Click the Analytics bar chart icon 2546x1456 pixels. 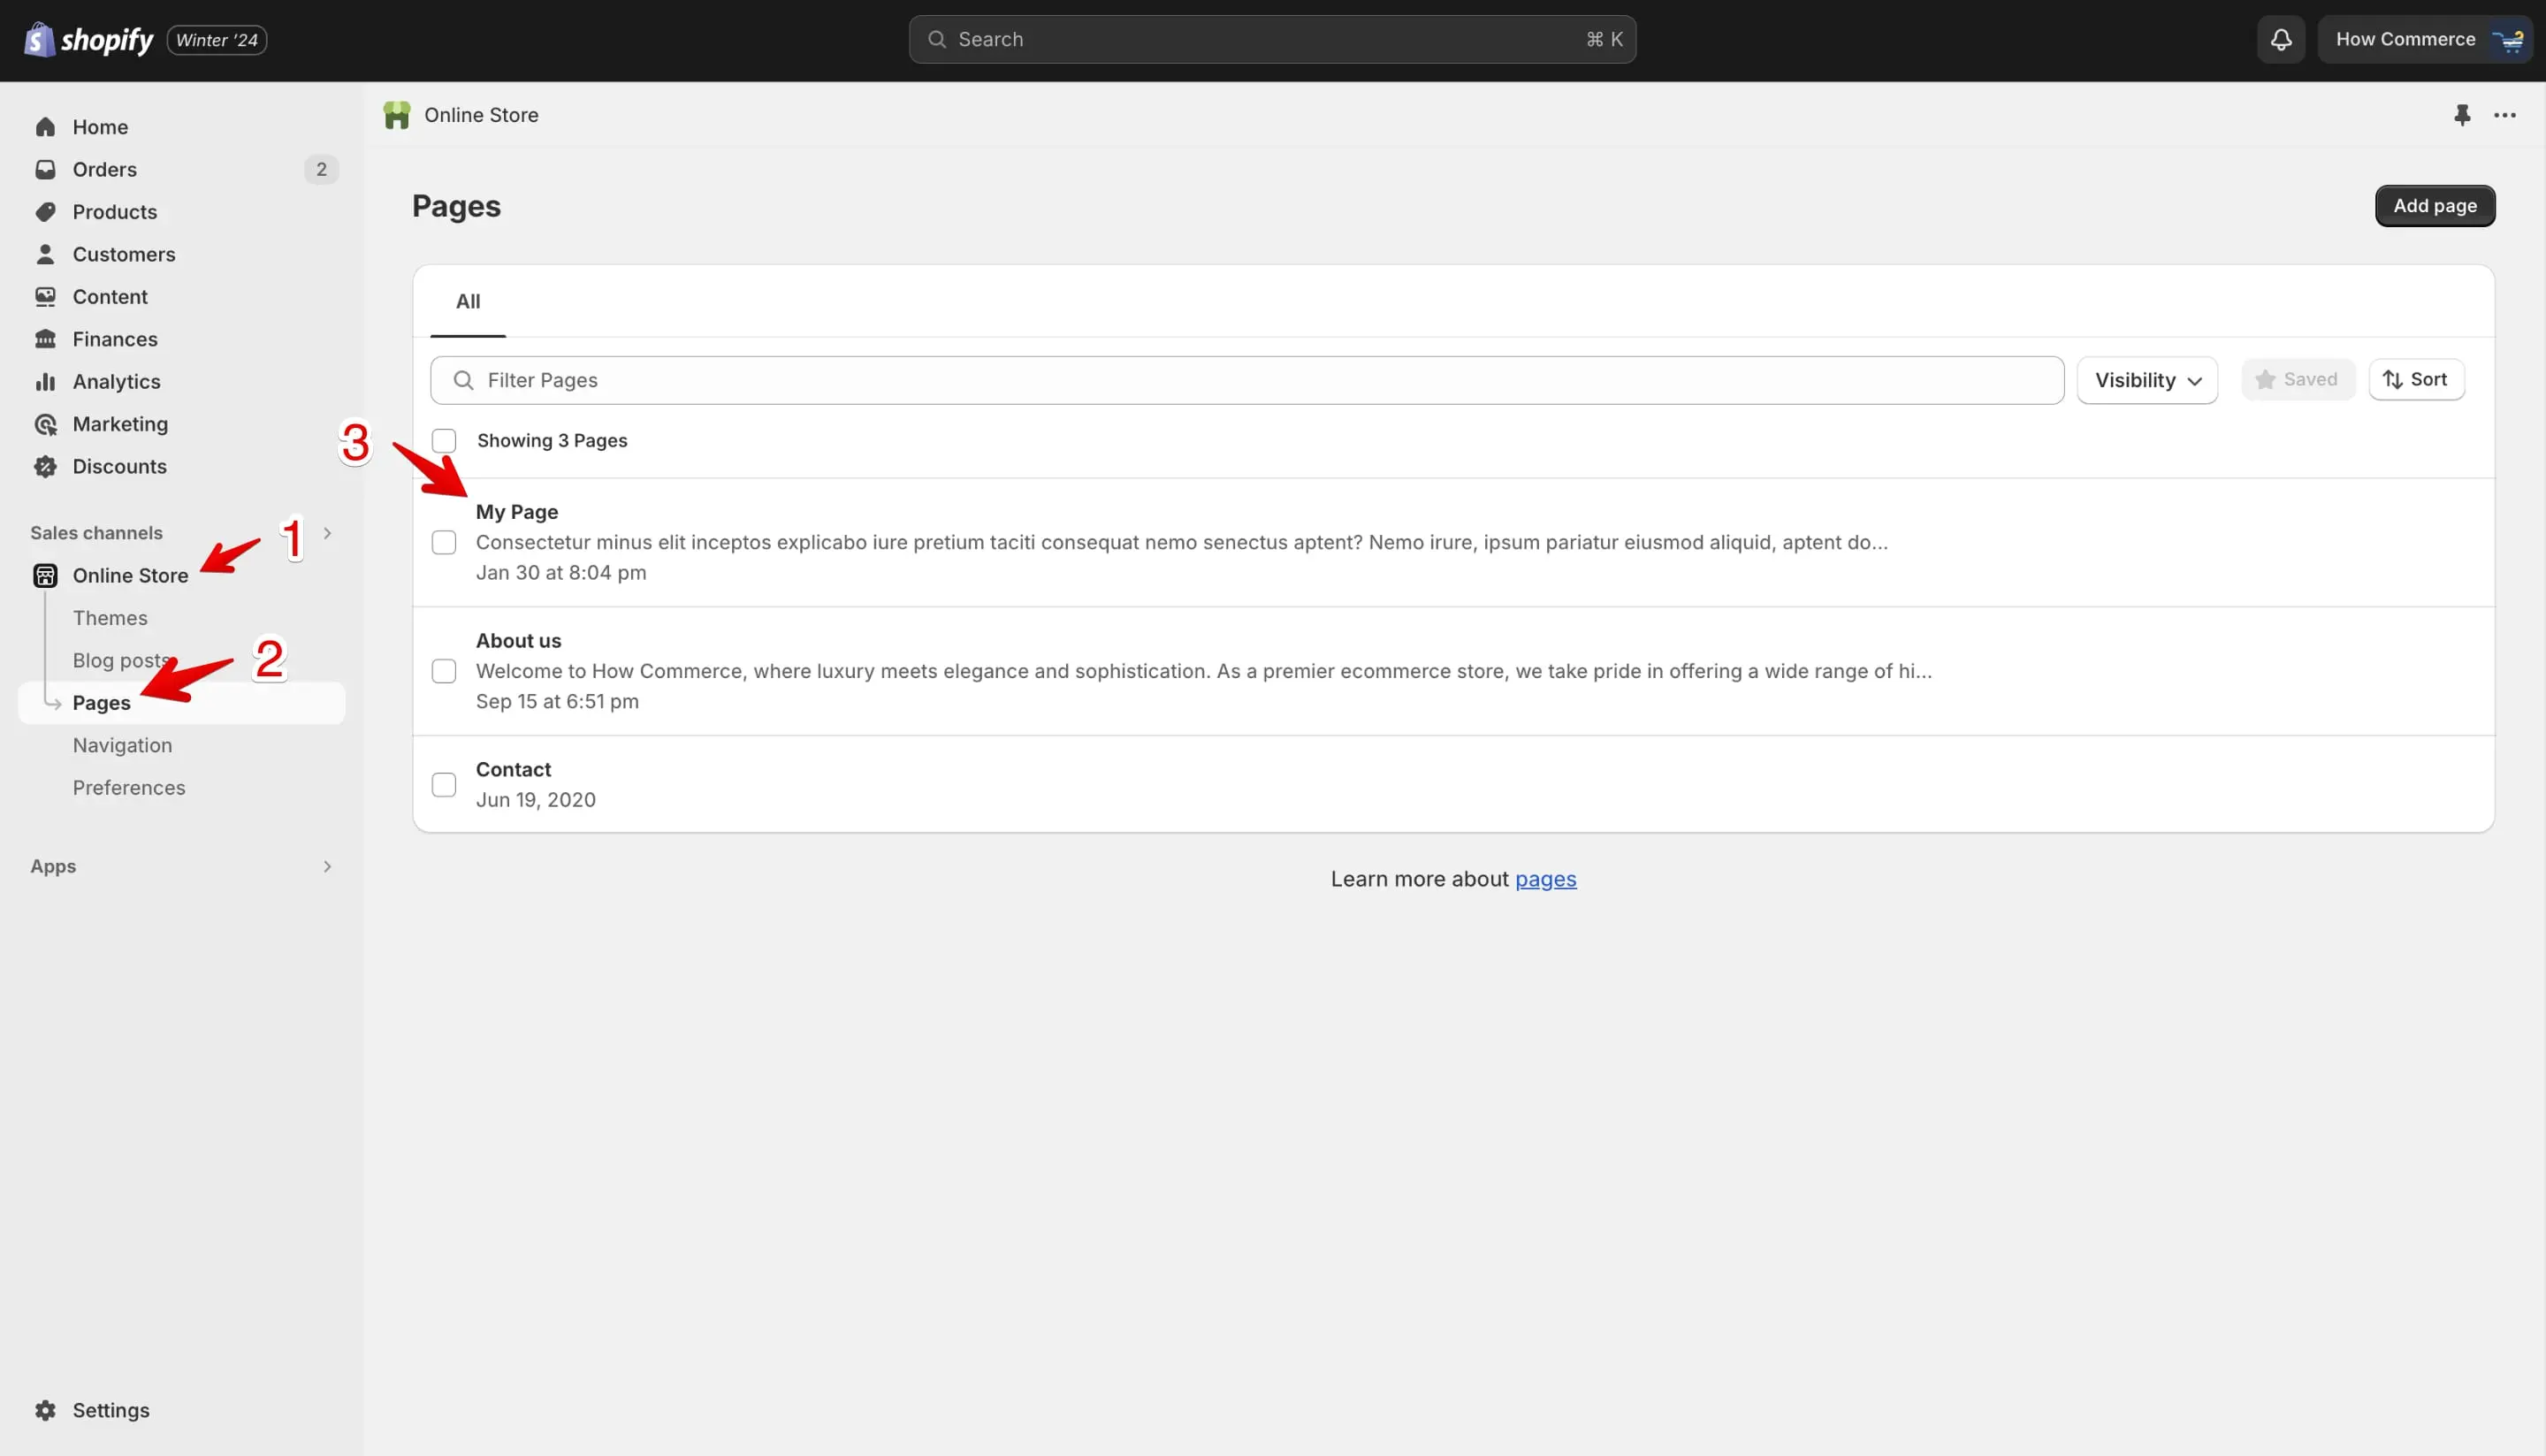(45, 382)
